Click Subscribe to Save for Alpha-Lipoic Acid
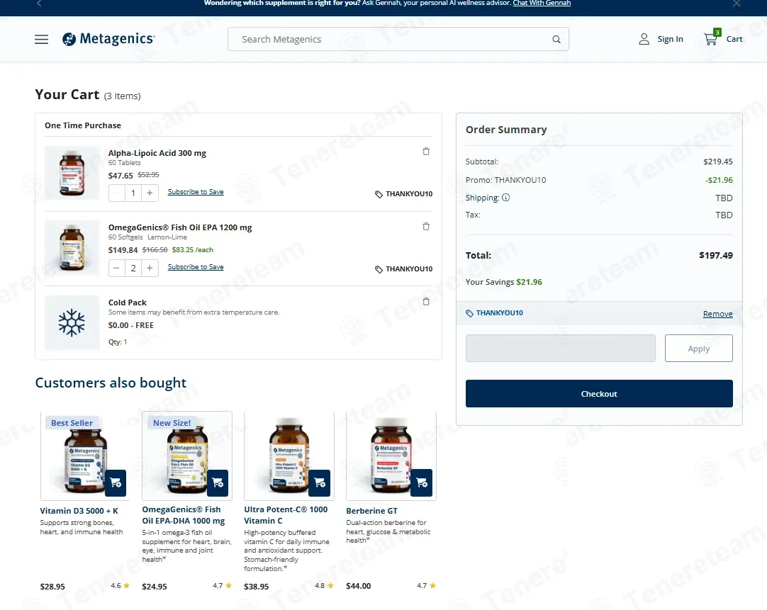The image size is (767, 610). coord(196,191)
